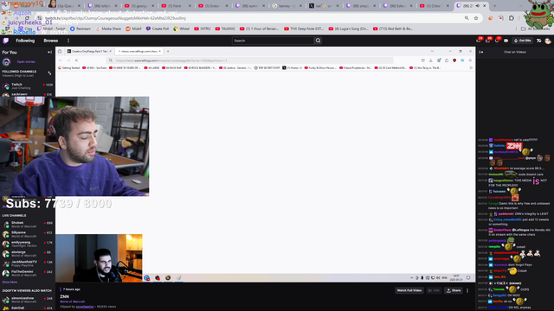Open a new Chrome tab with plus button
This screenshot has width=554, height=311.
click(494, 6)
